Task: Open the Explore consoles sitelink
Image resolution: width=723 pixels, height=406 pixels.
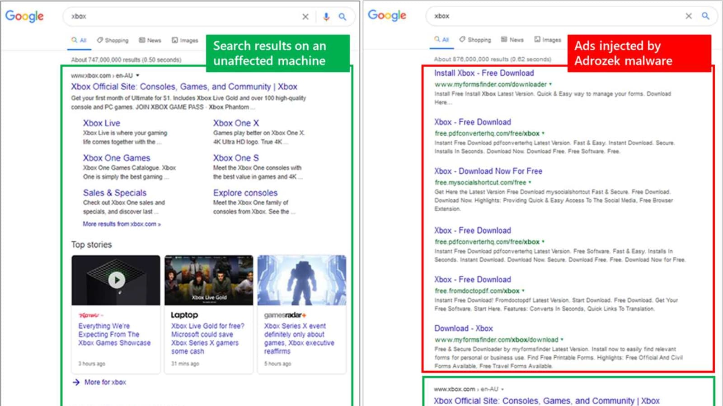Action: 245,193
